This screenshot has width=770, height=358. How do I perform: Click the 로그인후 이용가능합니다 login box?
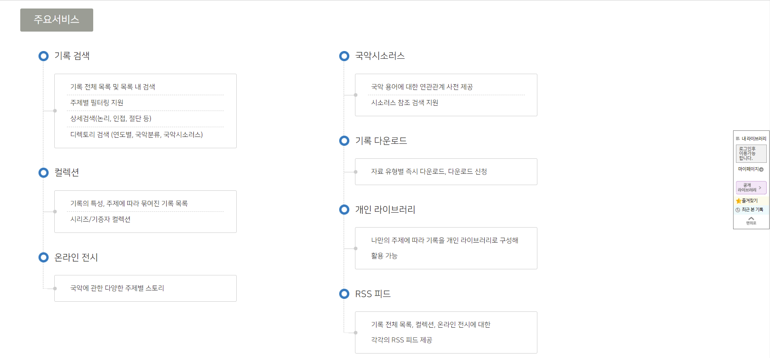[x=751, y=153]
